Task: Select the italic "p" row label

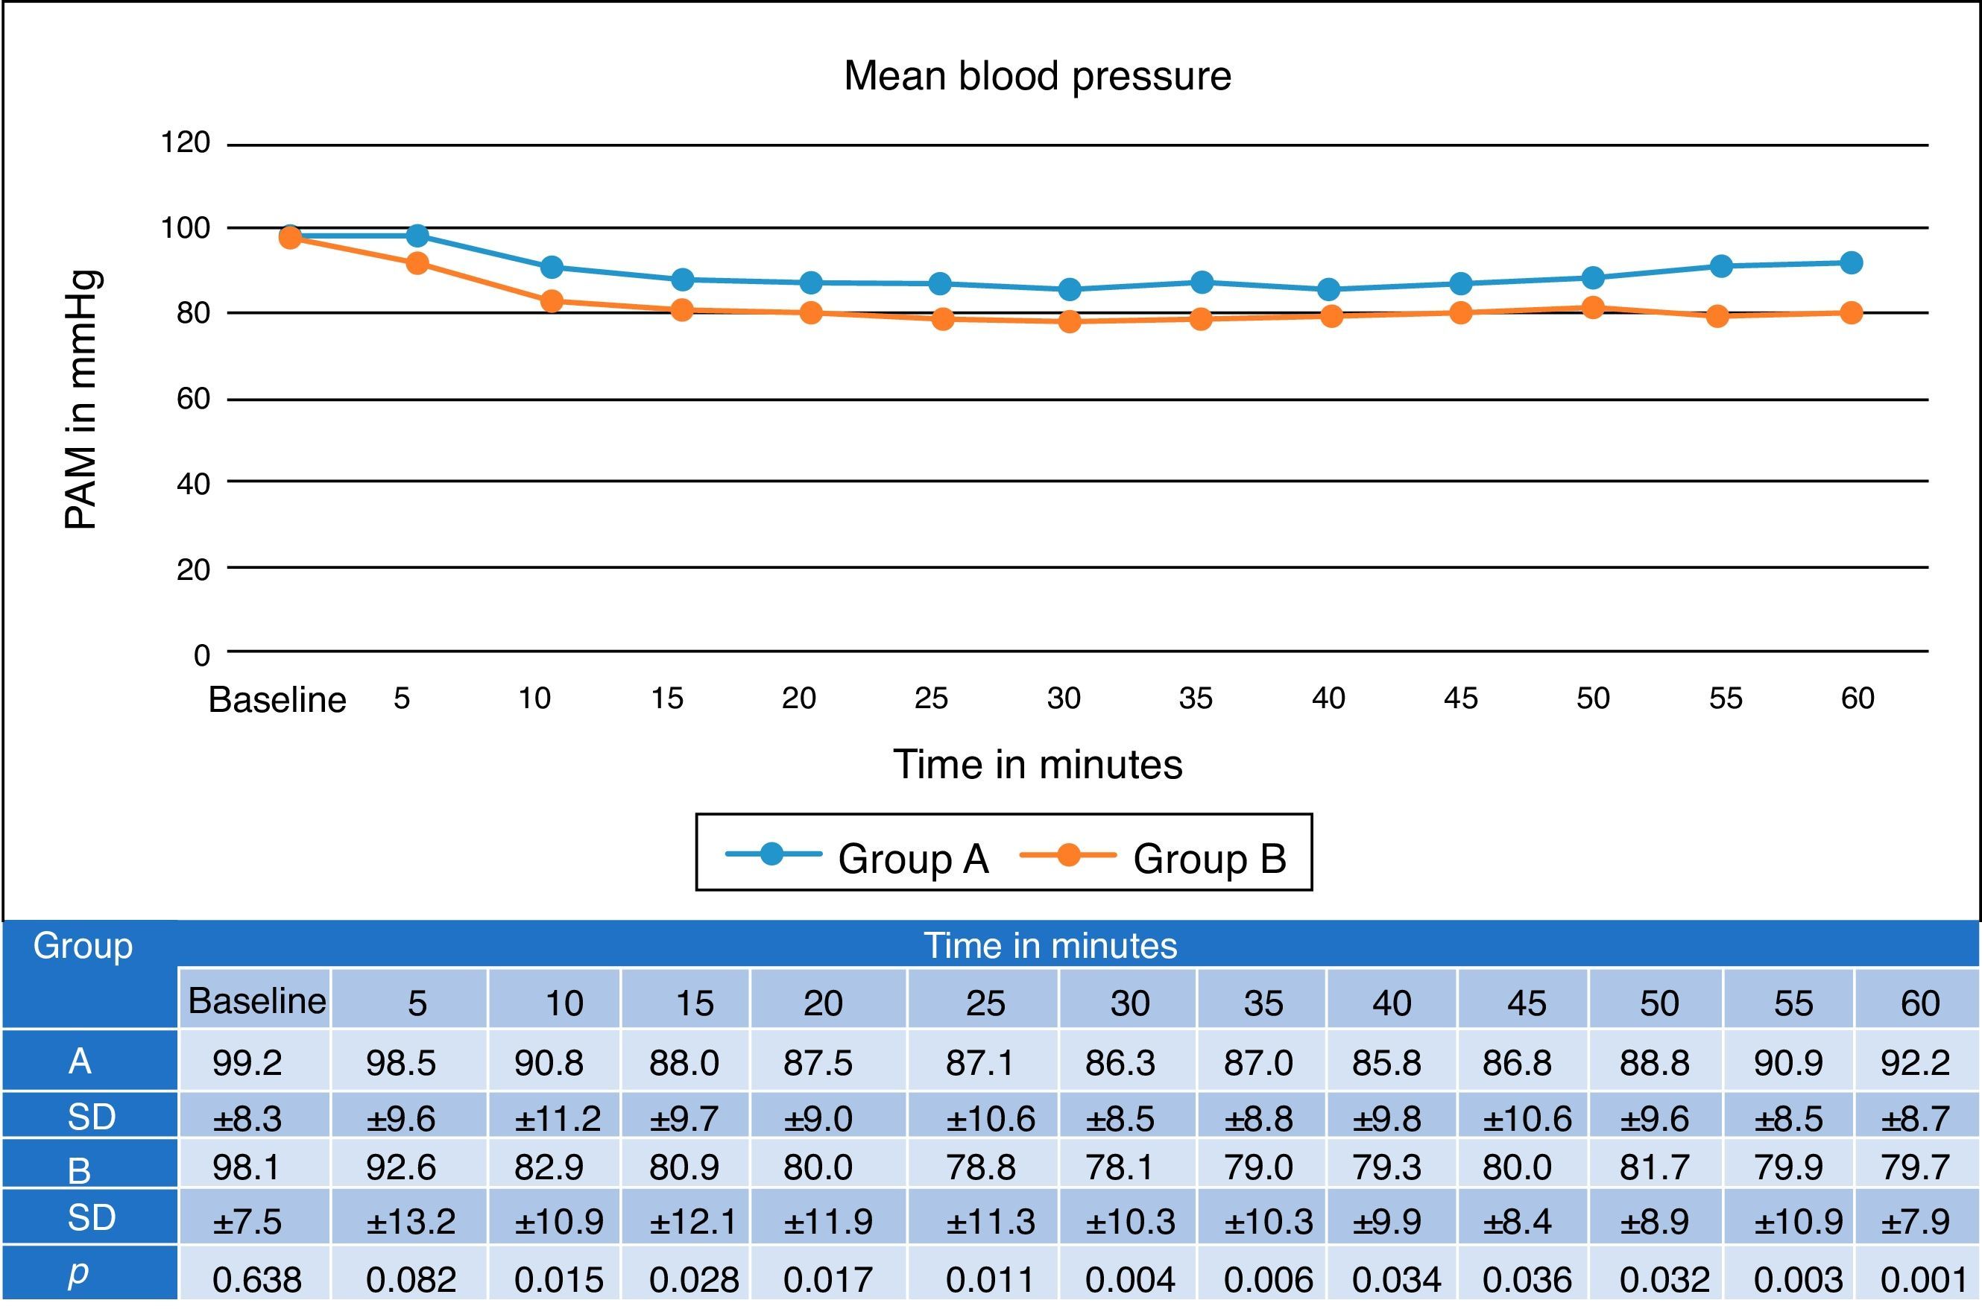Action: 78,1274
